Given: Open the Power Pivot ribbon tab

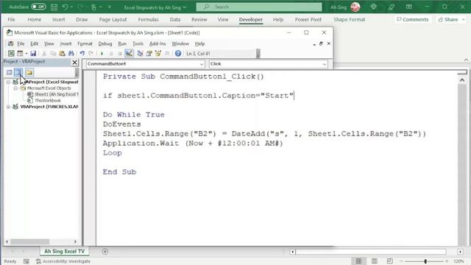Looking at the screenshot, I should [x=308, y=20].
